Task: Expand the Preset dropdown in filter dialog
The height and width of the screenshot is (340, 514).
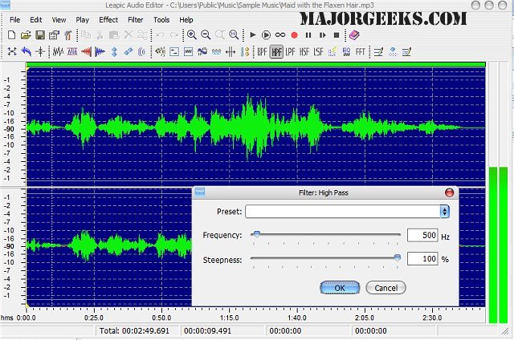Action: pyautogui.click(x=444, y=212)
